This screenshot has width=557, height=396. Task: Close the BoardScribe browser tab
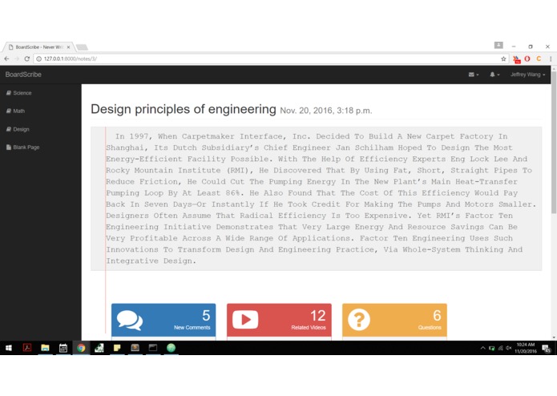69,46
